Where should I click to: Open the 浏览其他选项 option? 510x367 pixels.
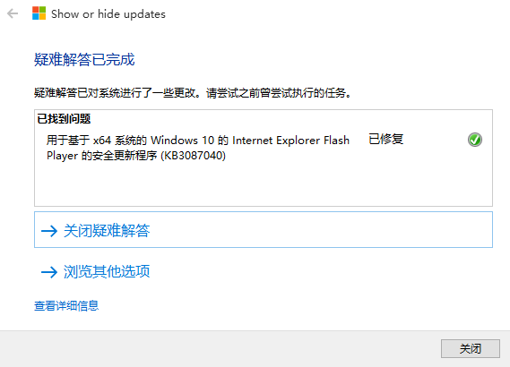107,271
